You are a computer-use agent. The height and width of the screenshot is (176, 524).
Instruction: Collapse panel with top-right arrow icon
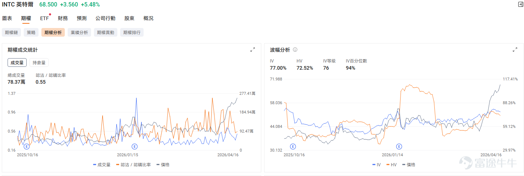point(521,4)
